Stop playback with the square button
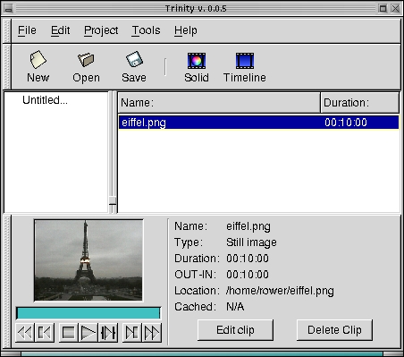The width and height of the screenshot is (404, 357). pos(68,333)
